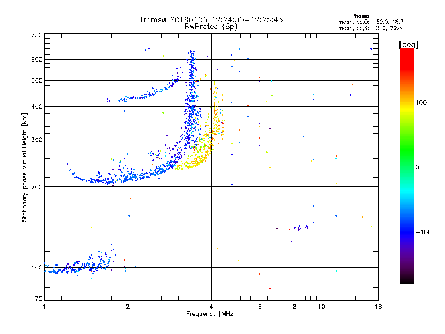Click the 'mean, sd,O: -89.0, 18.3' statistics line

(x=370, y=22)
